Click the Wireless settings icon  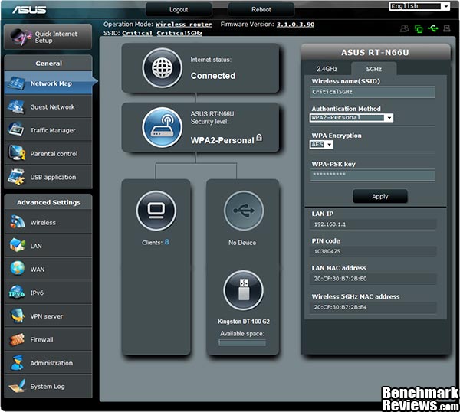[17, 222]
